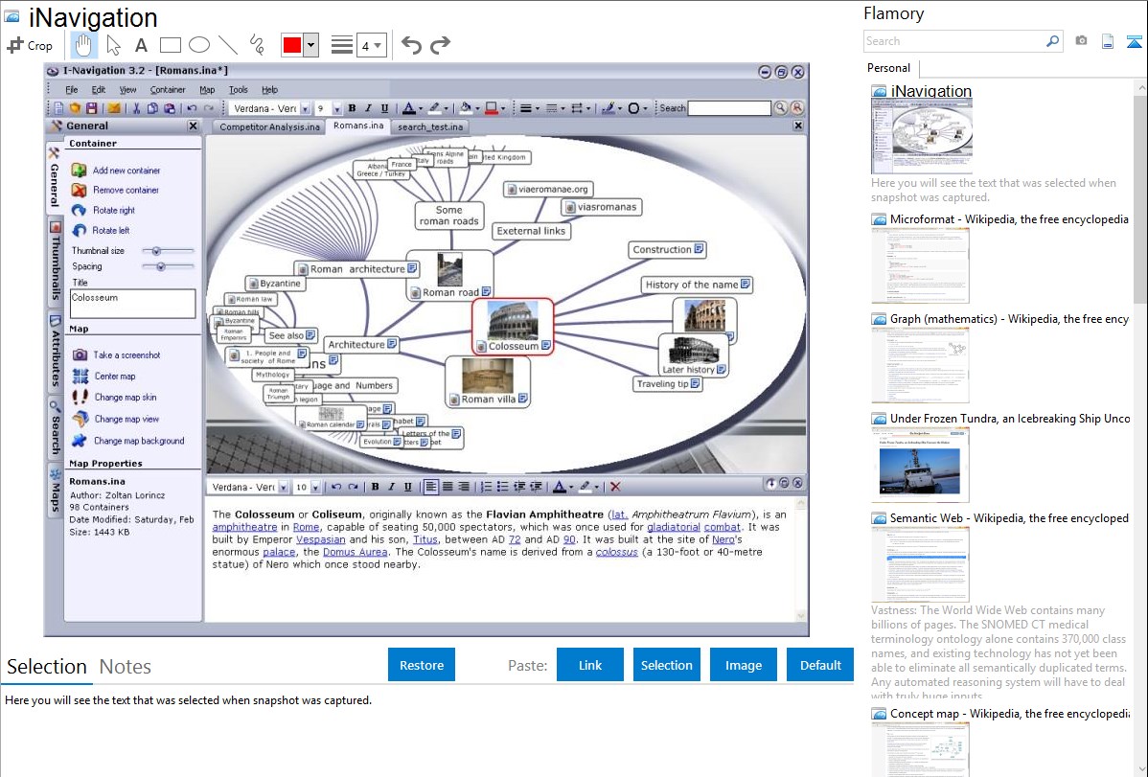Open the Verdana font dropdown in text editor
This screenshot has height=777, width=1148.
pos(284,487)
